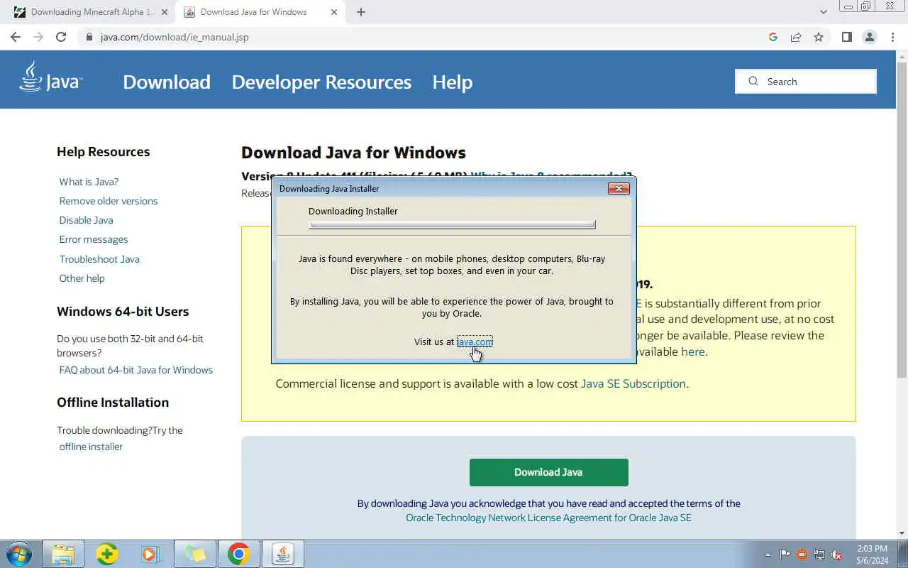The image size is (908, 568).
Task: Click the Help Resources heading
Action: (104, 152)
